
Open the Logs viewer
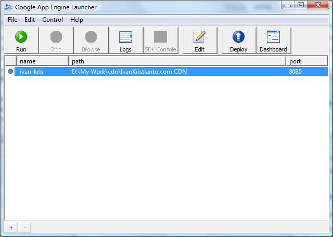125,41
